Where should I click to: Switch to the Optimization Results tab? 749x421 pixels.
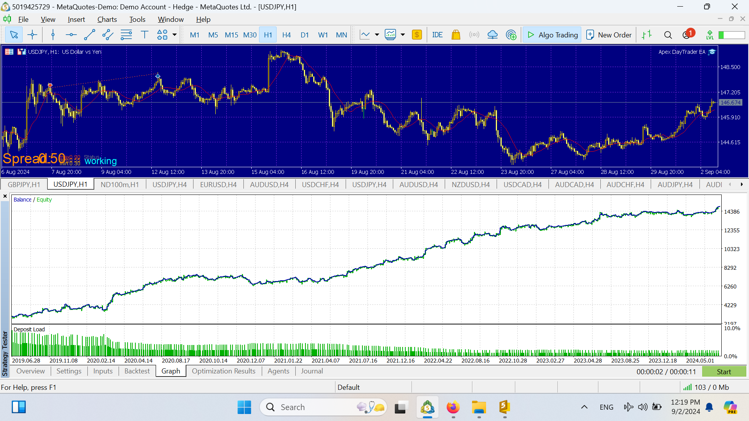pos(224,371)
